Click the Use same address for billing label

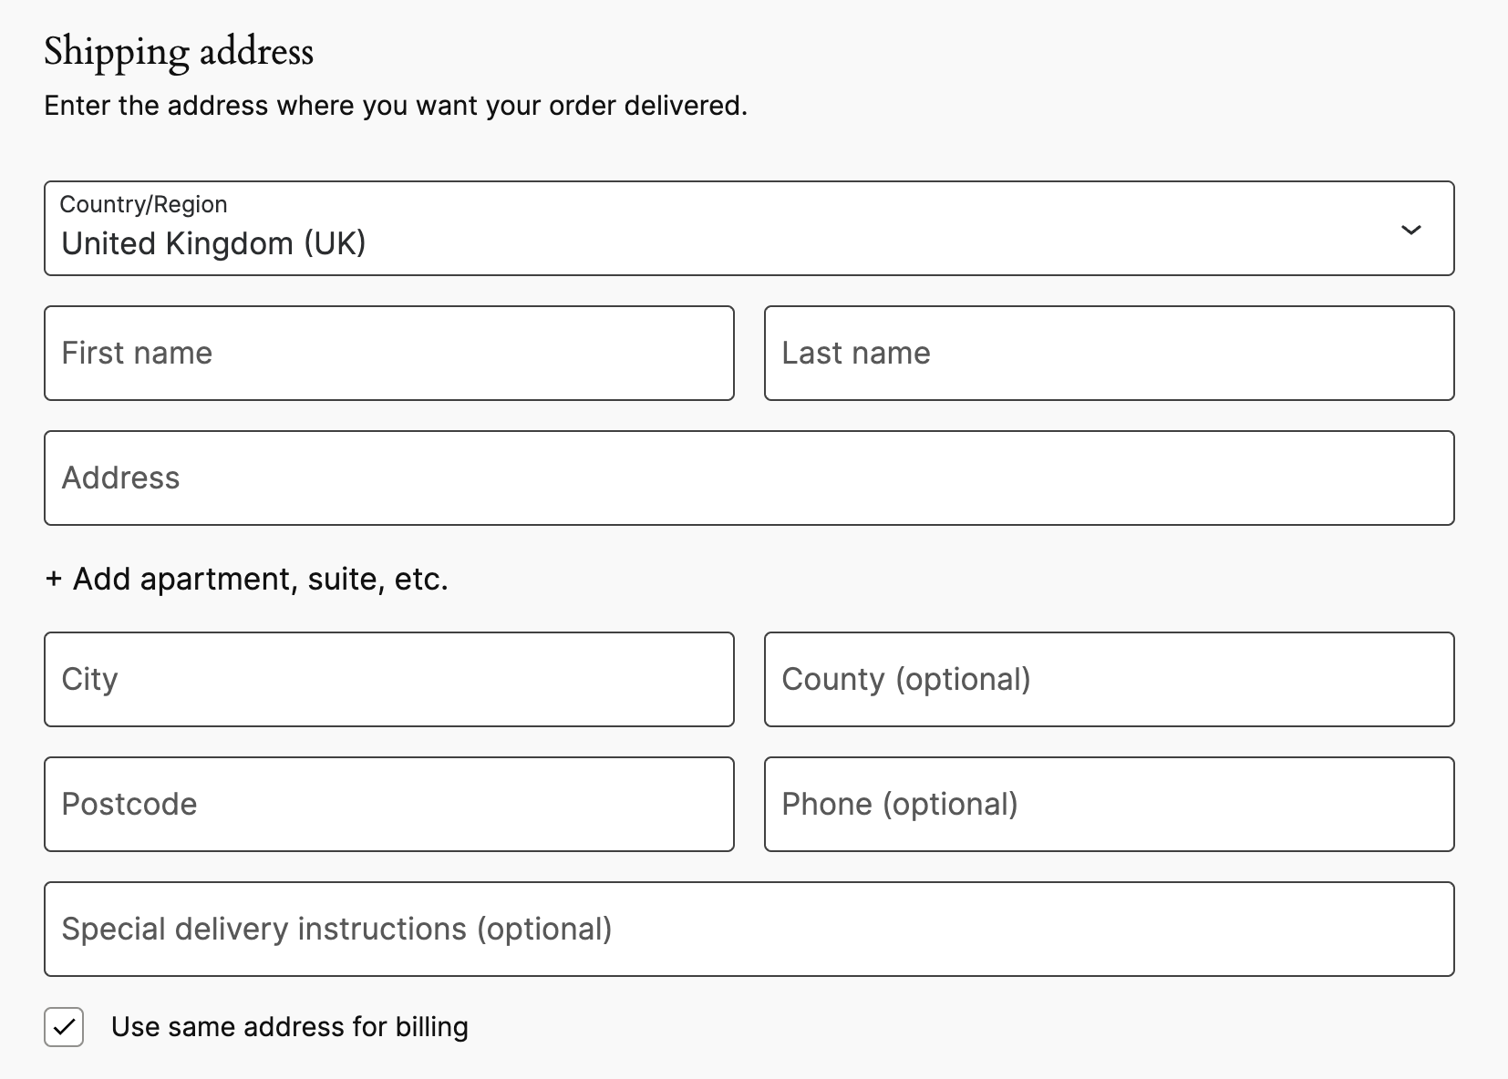(290, 1027)
